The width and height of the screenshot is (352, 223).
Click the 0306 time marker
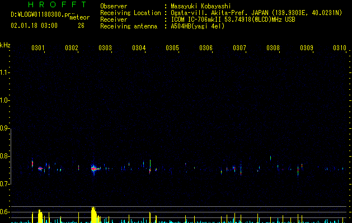pyautogui.click(x=206, y=48)
